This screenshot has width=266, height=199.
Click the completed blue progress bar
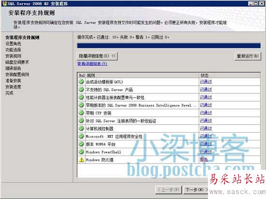point(169,46)
